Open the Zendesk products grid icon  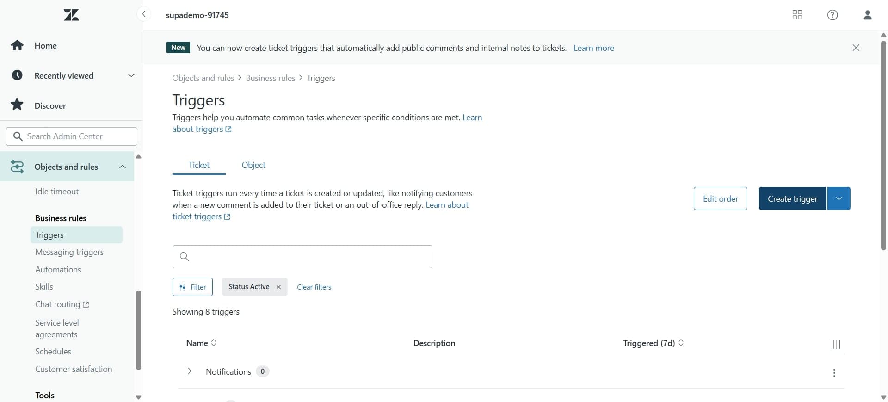(x=797, y=15)
